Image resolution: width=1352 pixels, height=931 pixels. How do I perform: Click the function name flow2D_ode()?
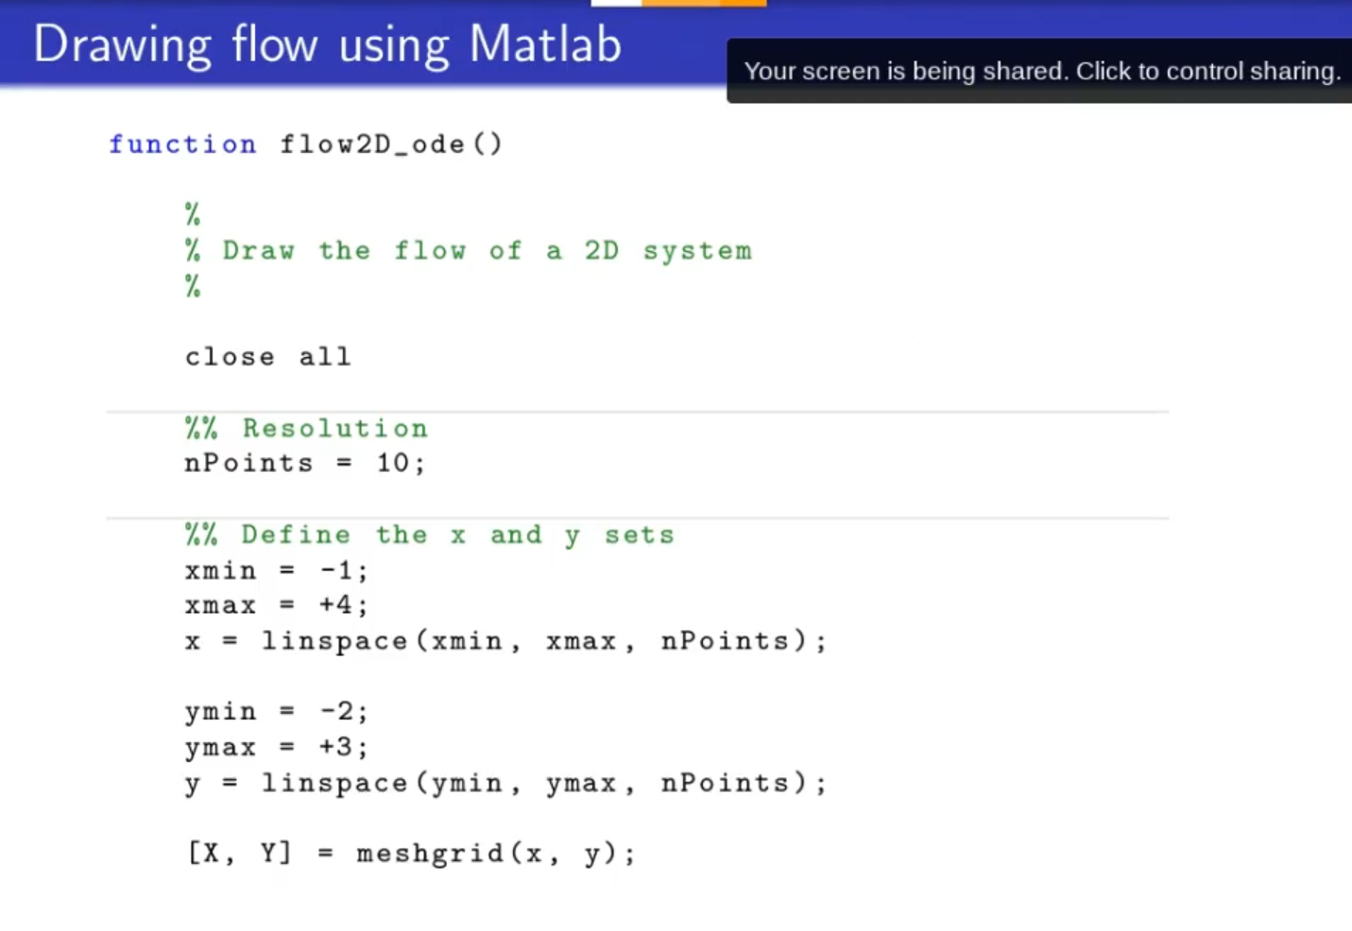[391, 144]
